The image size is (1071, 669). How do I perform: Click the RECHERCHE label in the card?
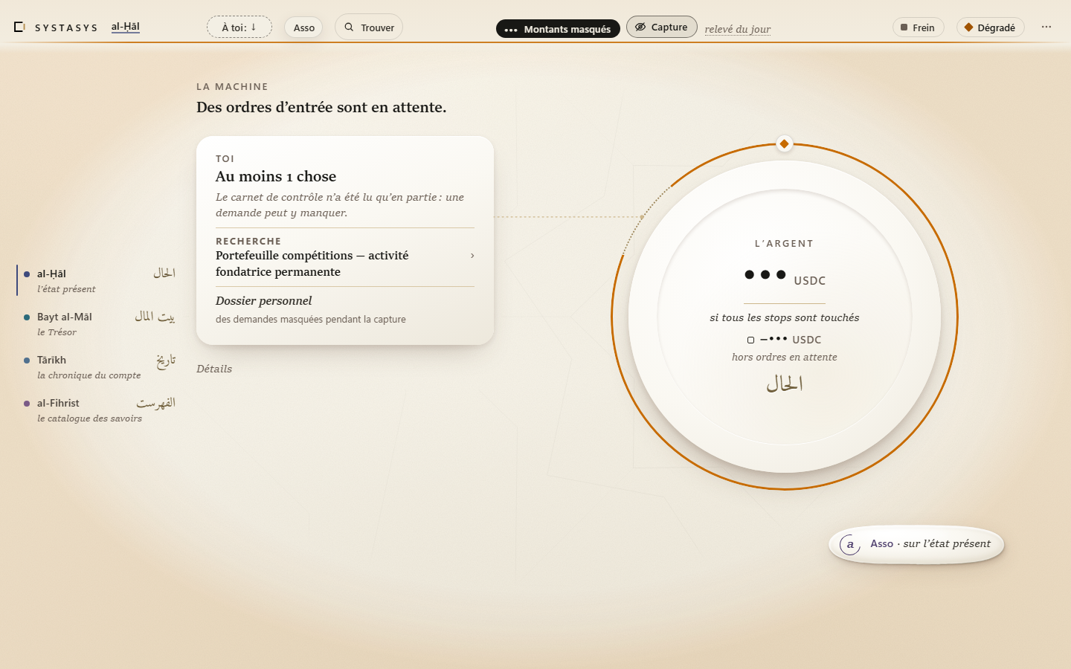pos(248,241)
